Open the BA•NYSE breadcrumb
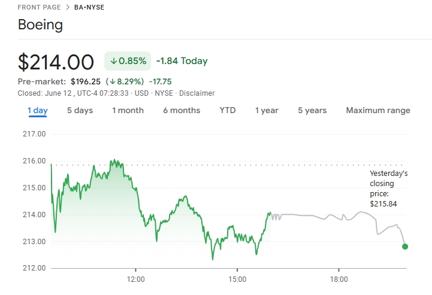Screen dimensions: 432x295 coord(89,7)
